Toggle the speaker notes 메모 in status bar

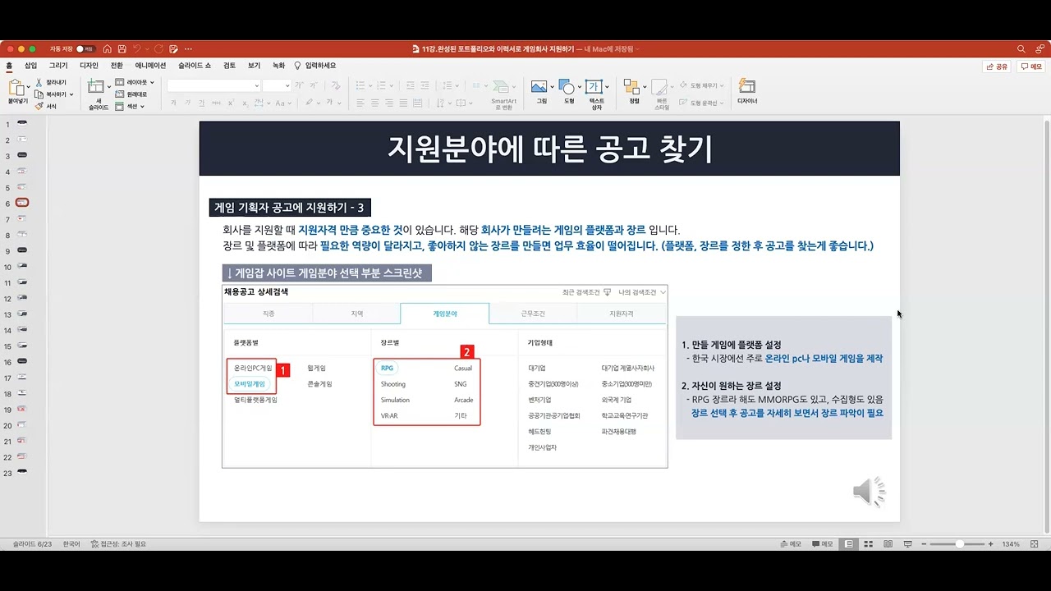(x=790, y=544)
